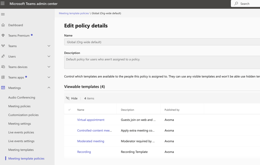Viewport: 260px width, 165px height.
Task: Expand the Teams menu chevron
Action: pyautogui.click(x=49, y=46)
